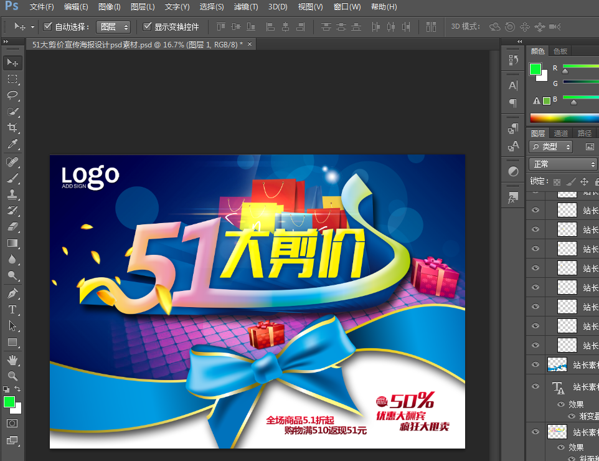This screenshot has width=599, height=461.
Task: Select the Zoom tool in toolbar
Action: click(x=12, y=376)
